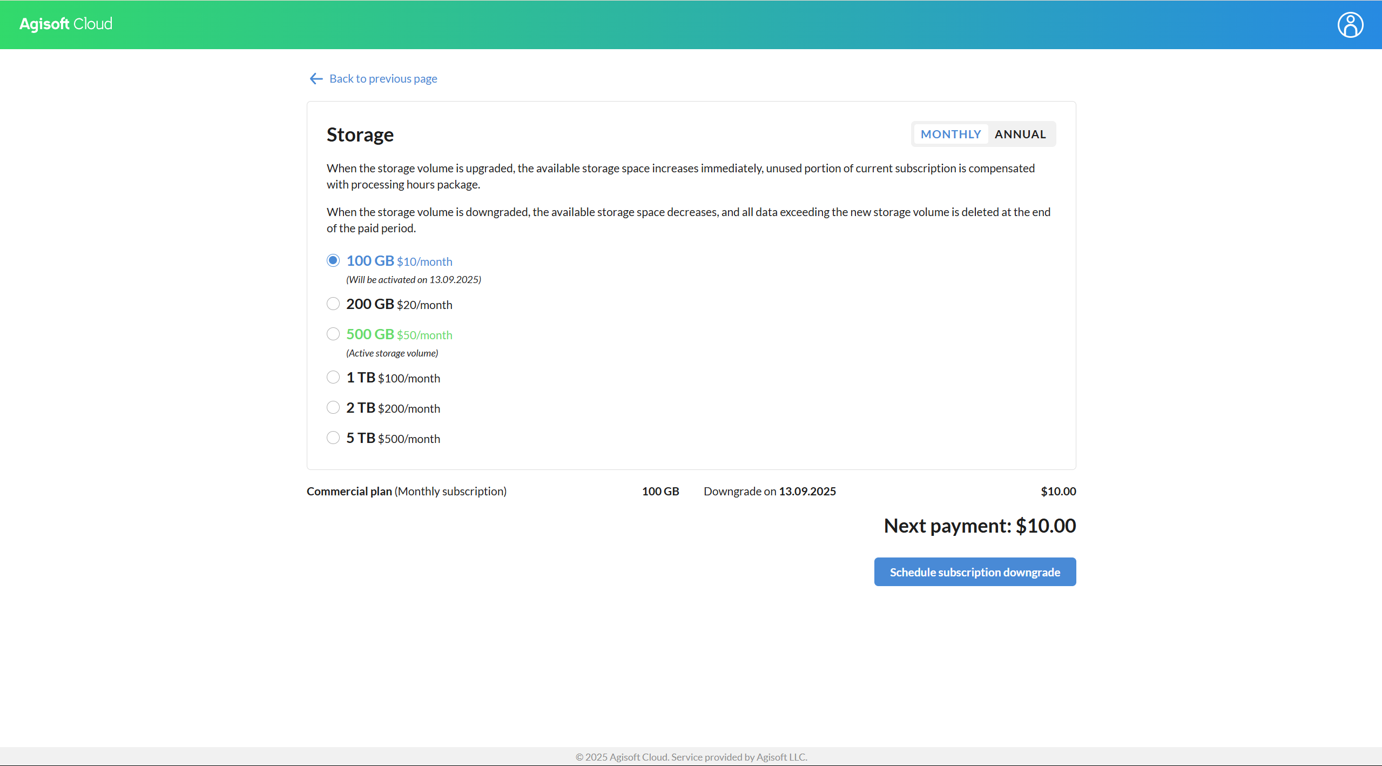Select the 1 TB storage plan
Viewport: 1382px width, 766px height.
333,377
